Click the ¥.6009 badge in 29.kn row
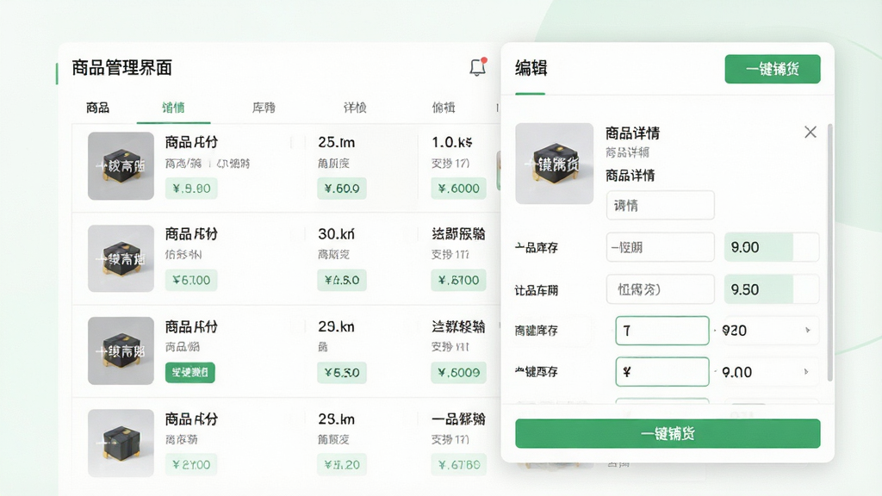882x496 pixels. 458,372
